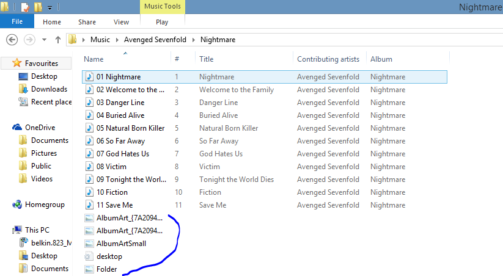Select the 03 Danger Line file icon

[x=89, y=103]
